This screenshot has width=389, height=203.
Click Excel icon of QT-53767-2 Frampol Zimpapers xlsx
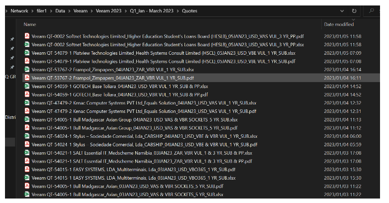pyautogui.click(x=27, y=70)
